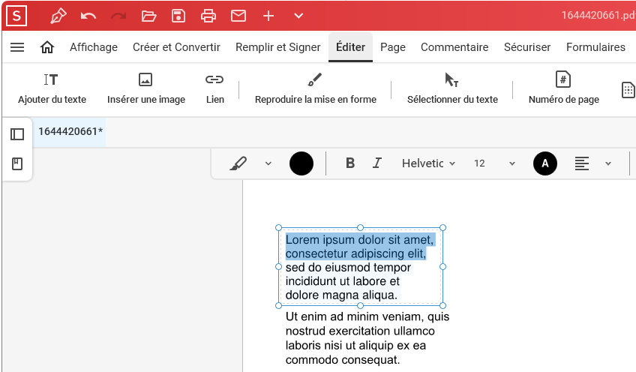Screen dimensions: 636x372
Task: Click the Ut enim ad minim paragraph
Action: pyautogui.click(x=367, y=338)
